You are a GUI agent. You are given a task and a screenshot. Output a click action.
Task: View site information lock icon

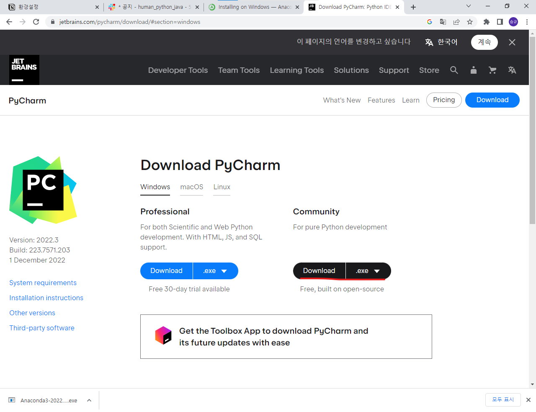pos(52,22)
